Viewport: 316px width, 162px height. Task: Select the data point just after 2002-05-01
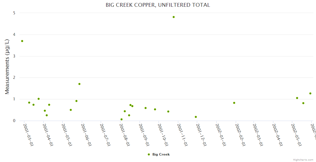point(297,98)
